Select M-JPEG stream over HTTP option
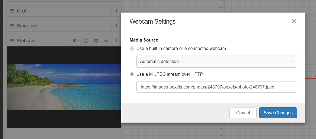316x139 pixels. pos(132,74)
